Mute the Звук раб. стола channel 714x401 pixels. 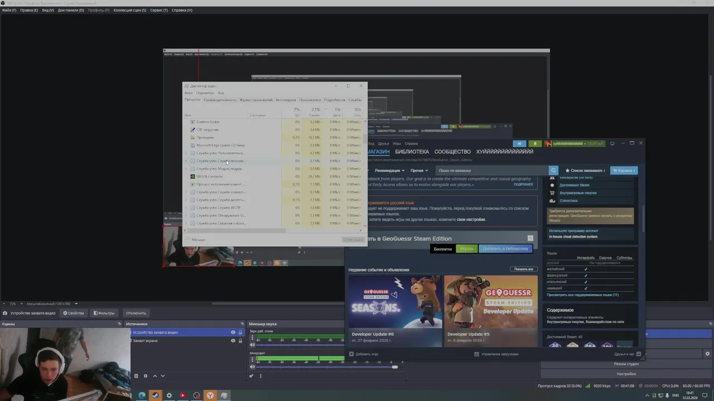252,345
